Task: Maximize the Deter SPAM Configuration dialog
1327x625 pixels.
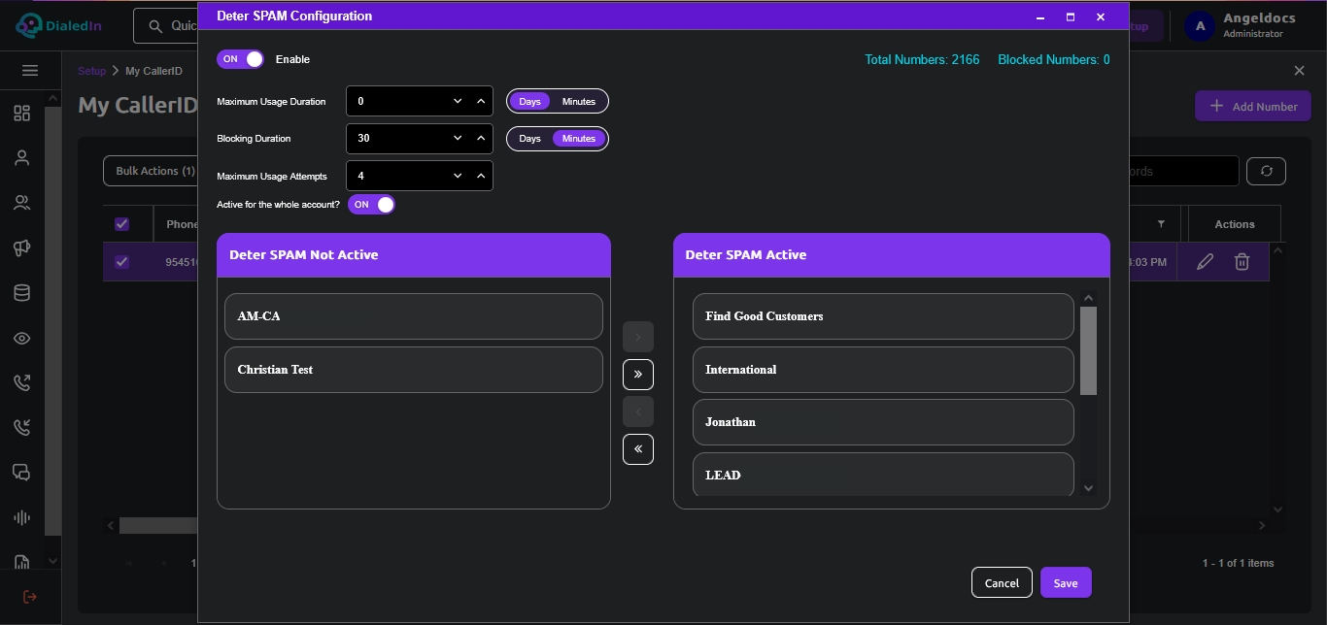Action: click(1071, 16)
